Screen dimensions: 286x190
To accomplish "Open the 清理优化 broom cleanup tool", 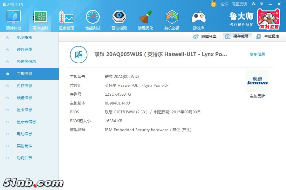I will pyautogui.click(x=146, y=20).
